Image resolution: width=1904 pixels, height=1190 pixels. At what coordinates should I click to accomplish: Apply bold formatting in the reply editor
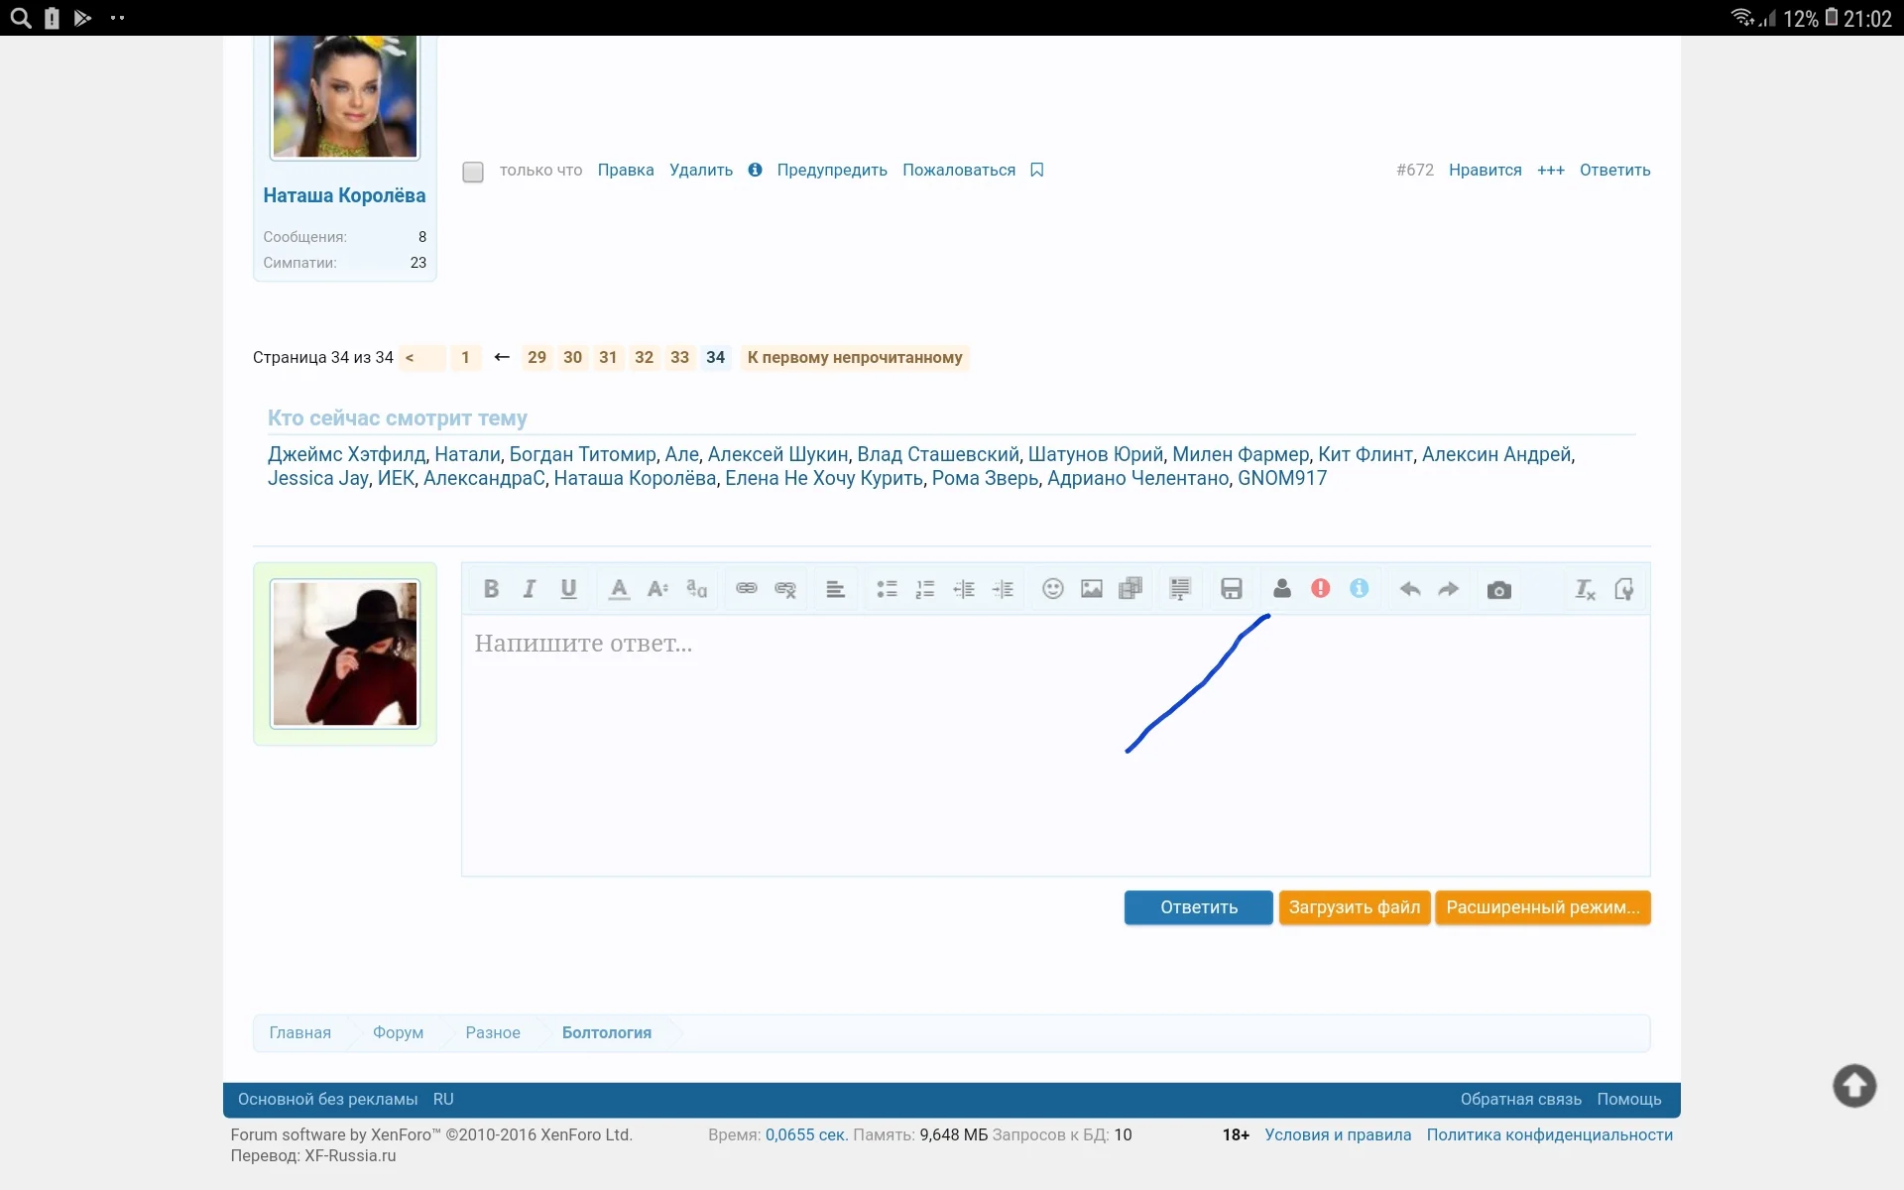(491, 588)
